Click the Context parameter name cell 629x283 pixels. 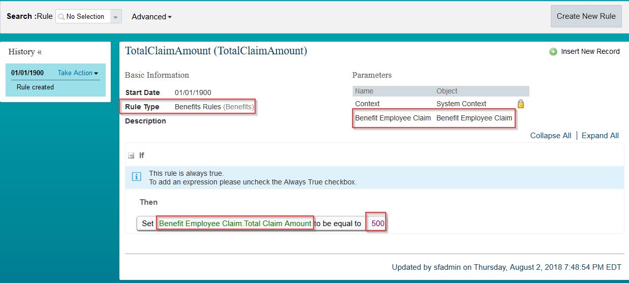[367, 104]
